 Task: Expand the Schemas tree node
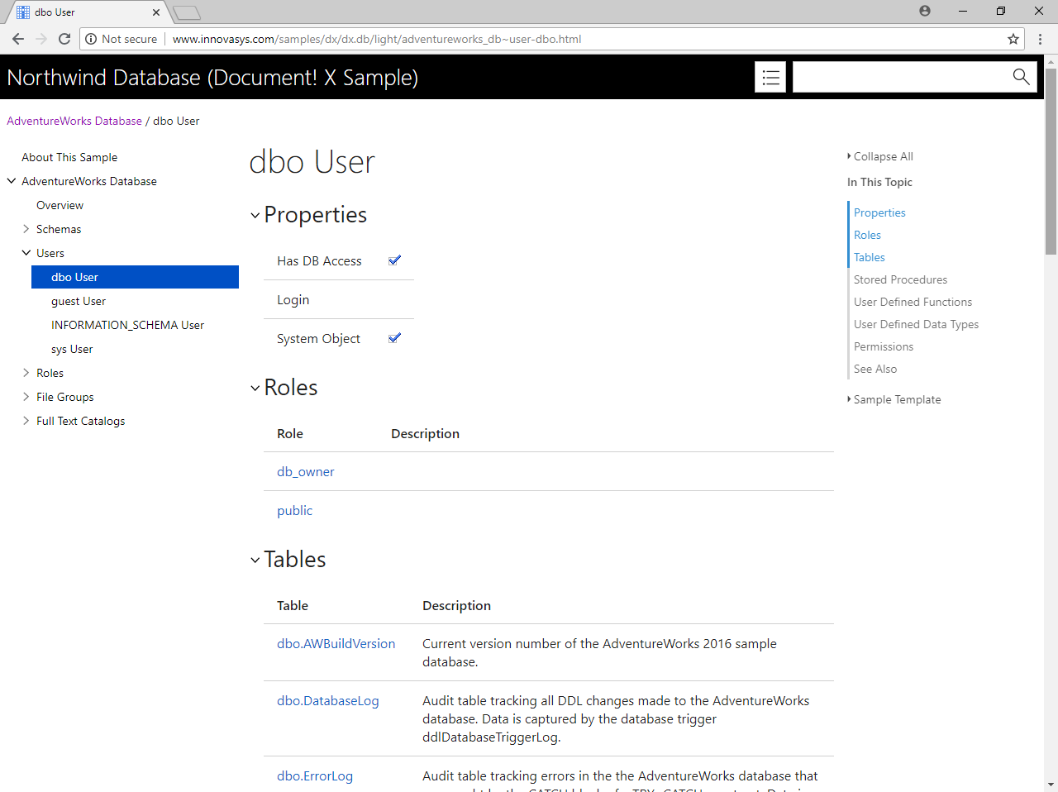[26, 229]
